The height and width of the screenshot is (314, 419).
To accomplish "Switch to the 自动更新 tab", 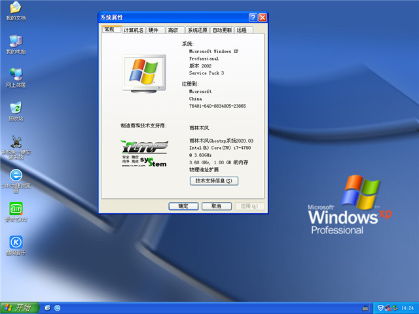I will click(x=222, y=30).
